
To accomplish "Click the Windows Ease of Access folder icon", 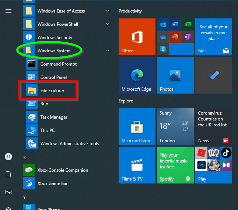I will point(29,11).
